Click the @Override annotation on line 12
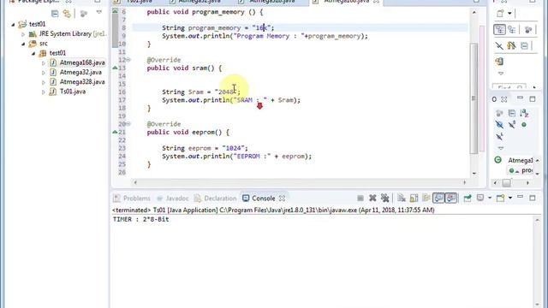Viewport: 548px width, 308px height. [x=164, y=60]
